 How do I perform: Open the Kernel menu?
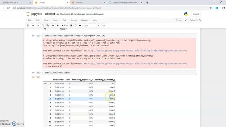tap(74, 20)
